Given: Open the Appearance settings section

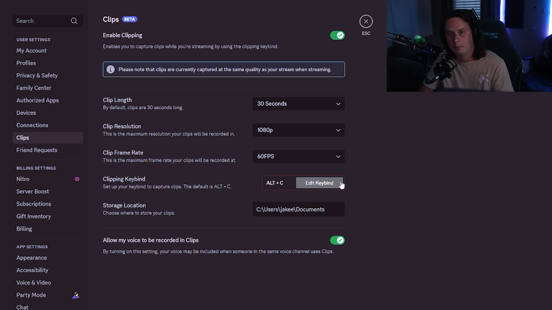Looking at the screenshot, I should point(31,258).
